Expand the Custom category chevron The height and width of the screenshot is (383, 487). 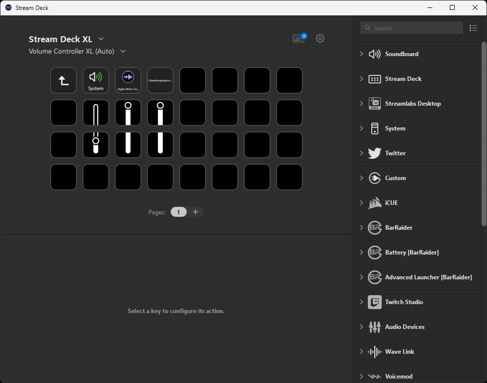(361, 178)
